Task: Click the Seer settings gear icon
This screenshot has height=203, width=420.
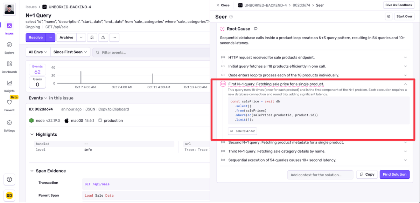Action: pos(388,16)
